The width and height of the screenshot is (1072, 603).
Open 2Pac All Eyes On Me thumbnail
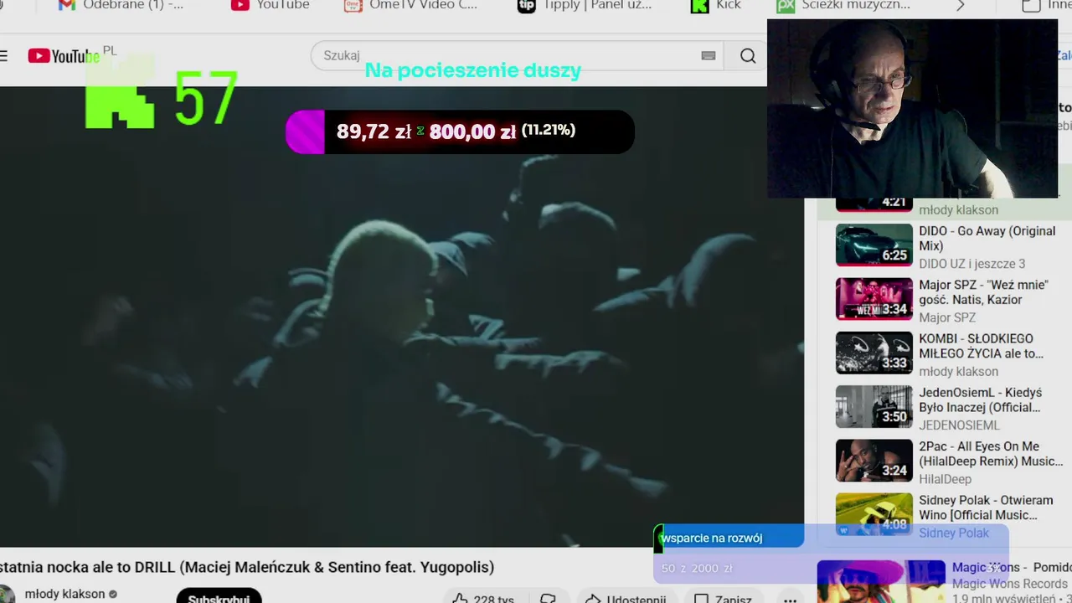click(x=874, y=460)
